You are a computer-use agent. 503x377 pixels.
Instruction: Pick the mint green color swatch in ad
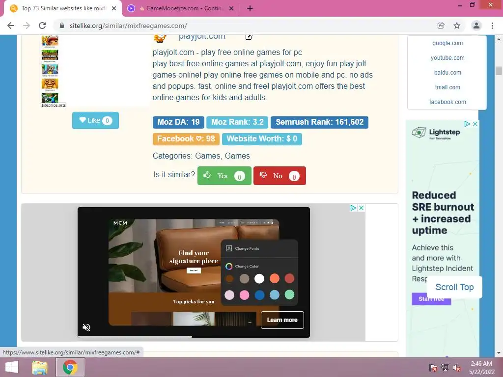click(289, 295)
